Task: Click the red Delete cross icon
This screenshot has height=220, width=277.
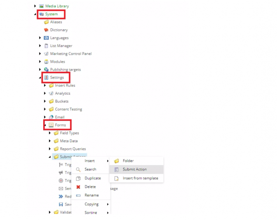Action: tap(78, 187)
